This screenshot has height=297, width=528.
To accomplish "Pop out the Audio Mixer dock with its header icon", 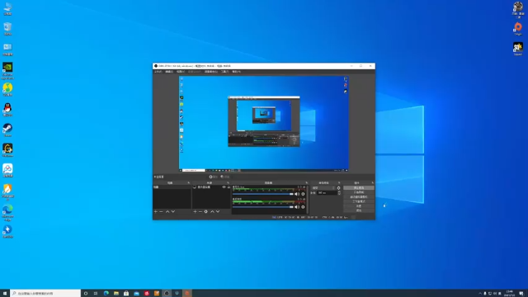I will tap(306, 183).
